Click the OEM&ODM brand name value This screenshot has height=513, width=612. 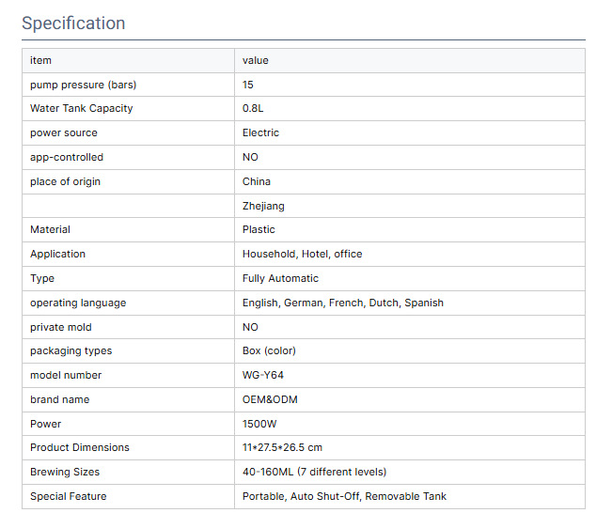tap(270, 399)
